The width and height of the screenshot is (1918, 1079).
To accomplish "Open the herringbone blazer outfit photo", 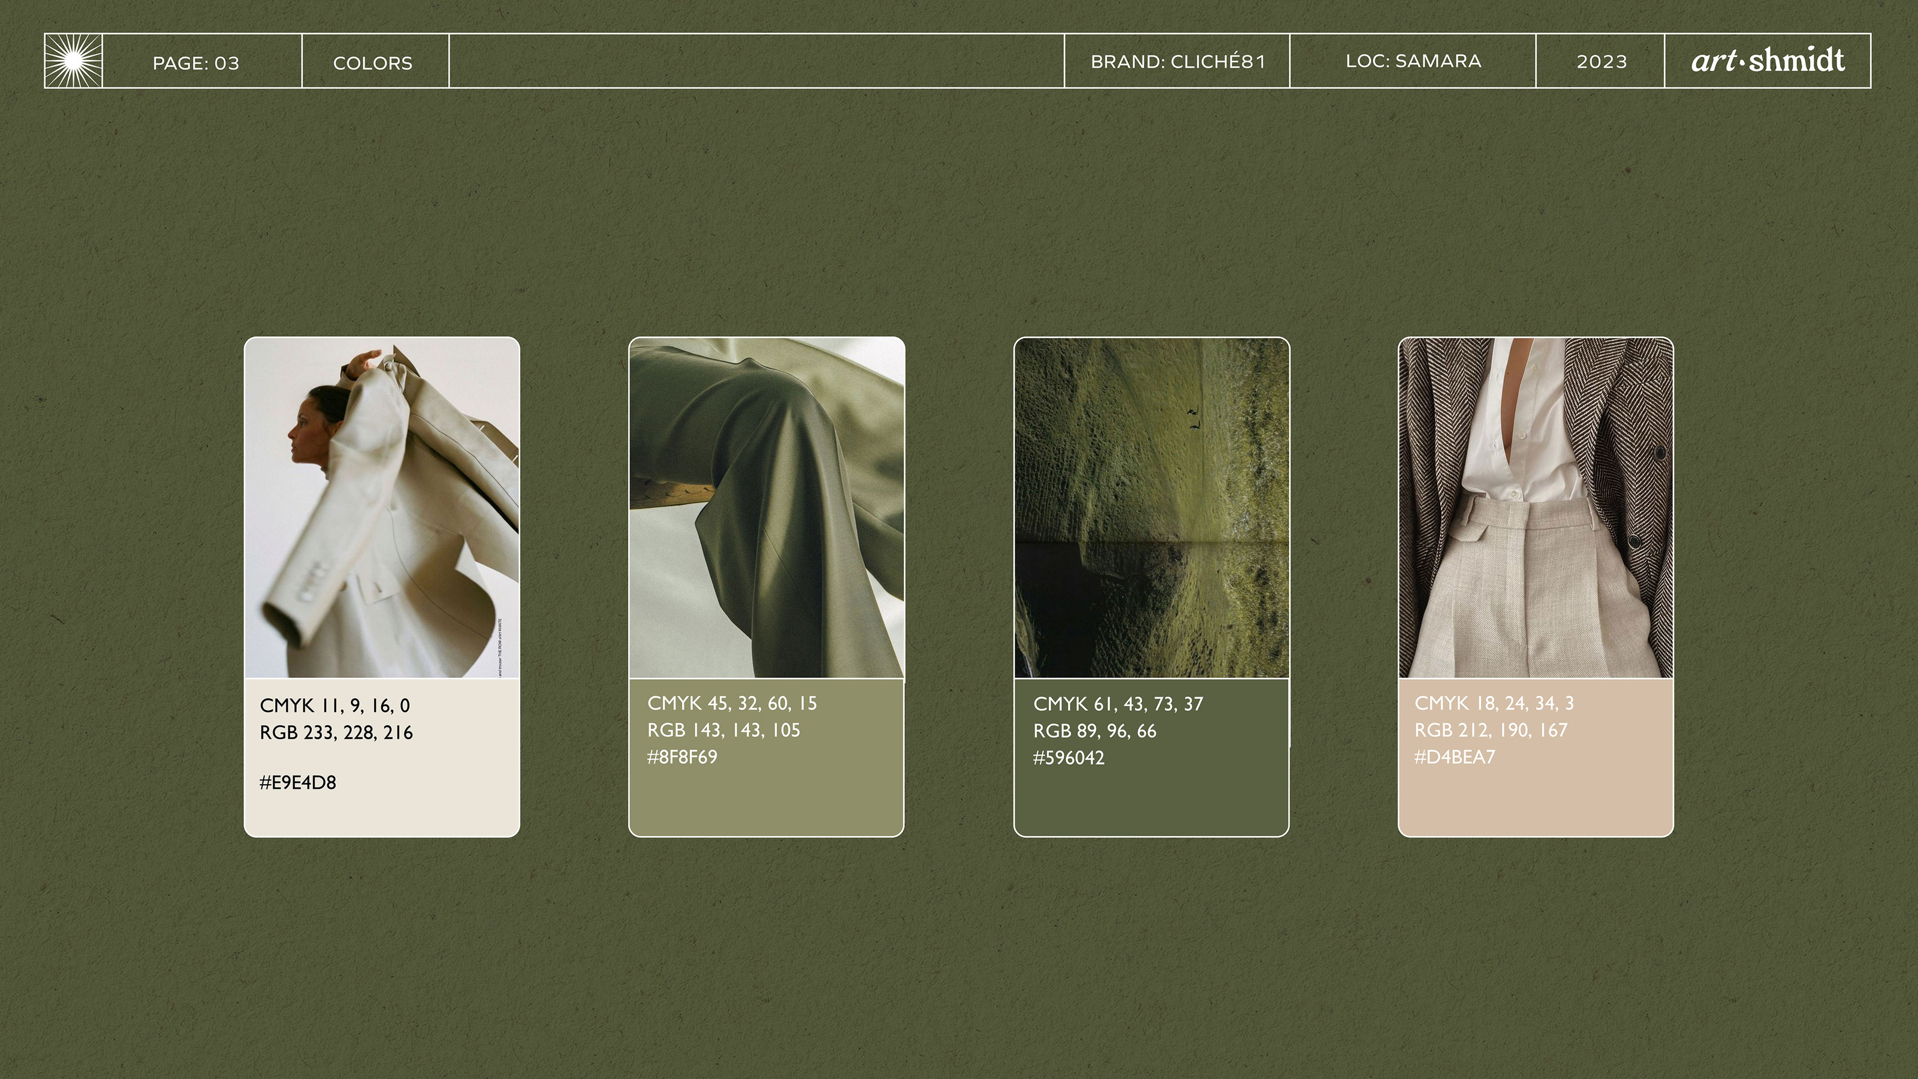I will coord(1536,508).
